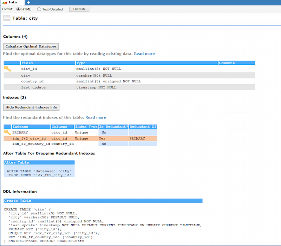
Task: Select idx_fk_country_id index row
Action: 80,144
